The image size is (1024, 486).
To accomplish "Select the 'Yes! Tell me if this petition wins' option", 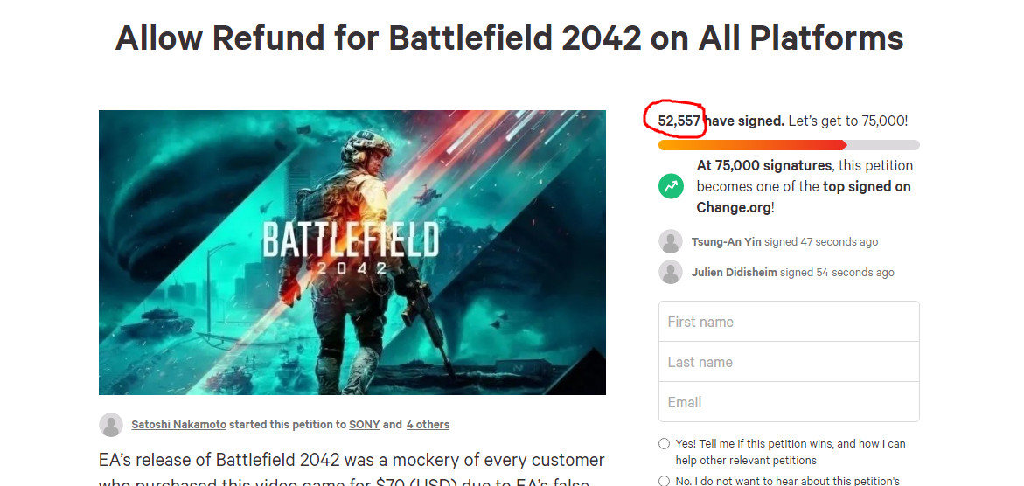I will coord(665,444).
